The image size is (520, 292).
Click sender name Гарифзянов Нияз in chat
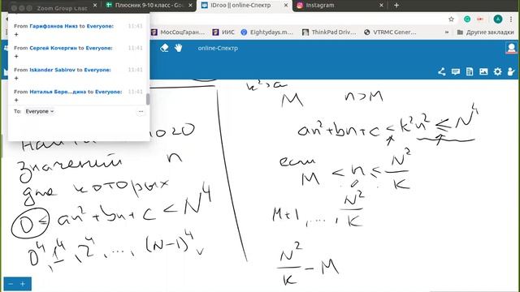tap(54, 26)
